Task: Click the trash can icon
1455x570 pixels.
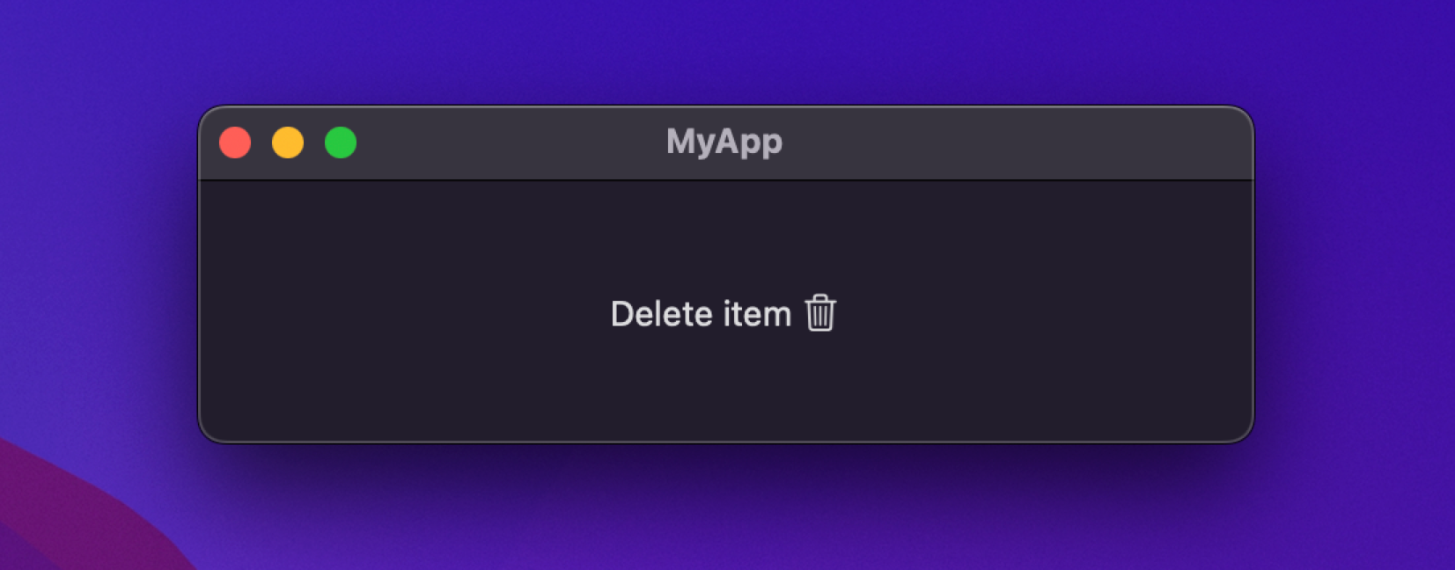Action: [x=820, y=313]
